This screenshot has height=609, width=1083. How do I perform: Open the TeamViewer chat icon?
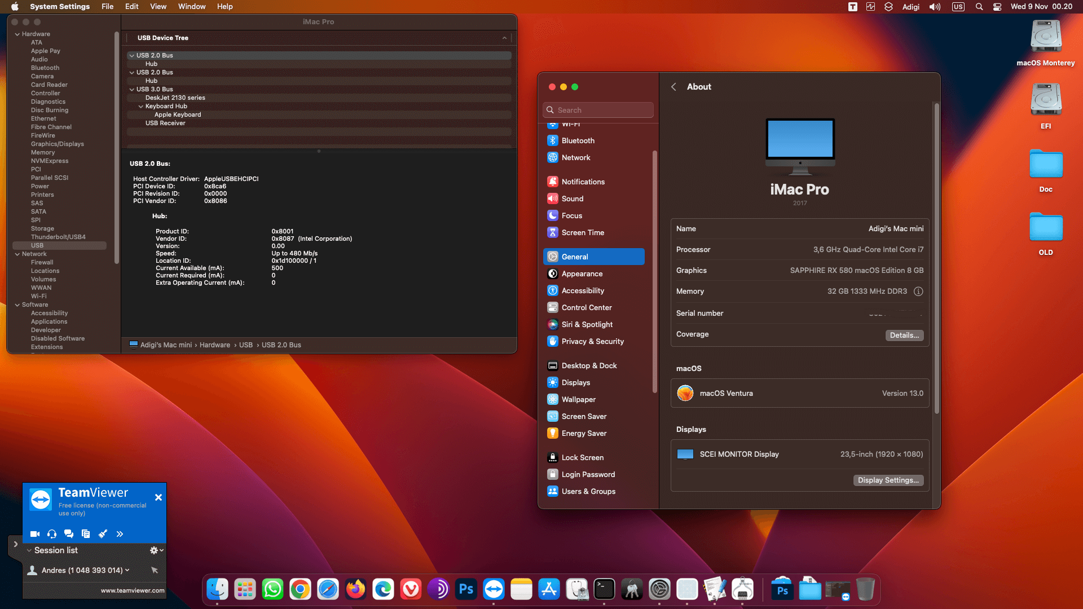click(69, 533)
